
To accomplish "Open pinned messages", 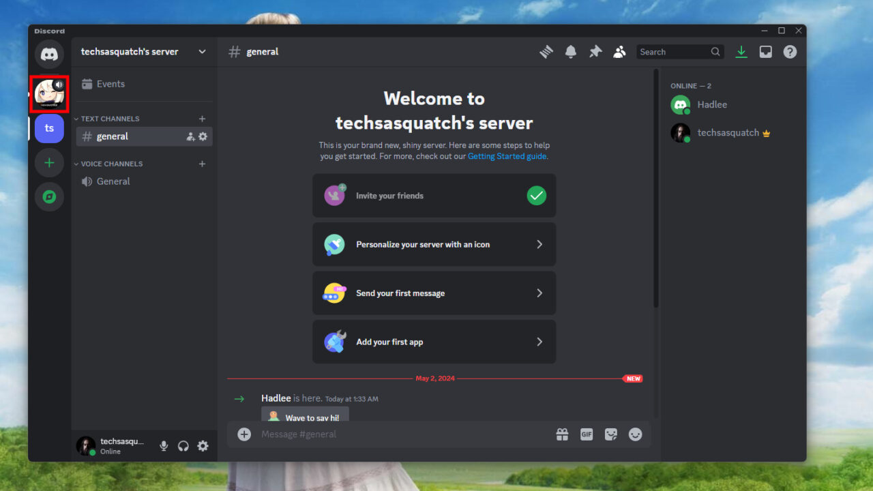I will point(595,51).
